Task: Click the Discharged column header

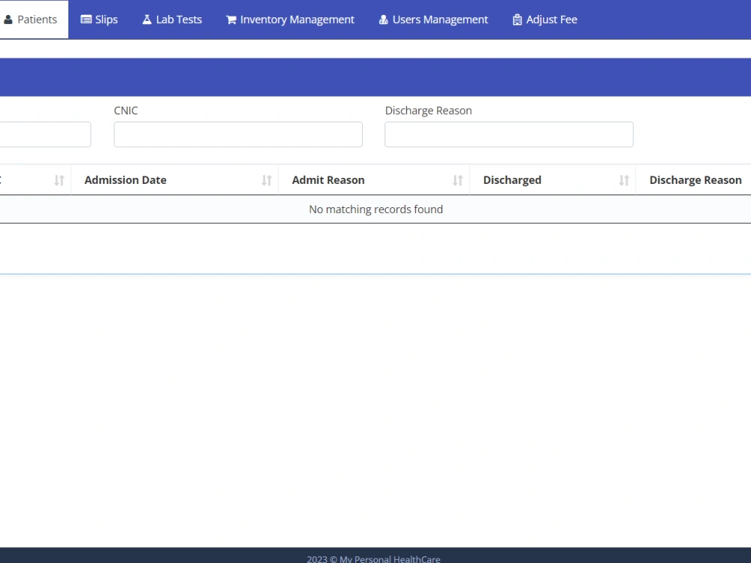Action: tap(553, 180)
